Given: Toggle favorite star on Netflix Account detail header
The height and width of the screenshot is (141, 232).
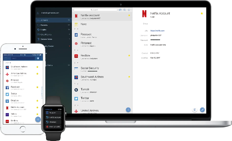Looking at the screenshot, I should [202, 13].
